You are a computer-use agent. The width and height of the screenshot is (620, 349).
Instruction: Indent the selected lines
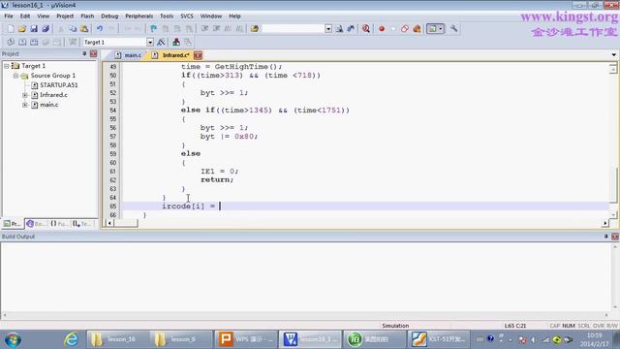click(204, 29)
